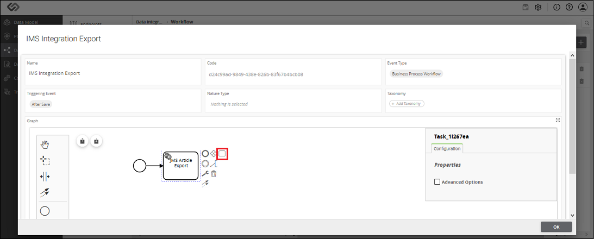594x239 pixels.
Task: Click the shield icon in the sidebar
Action: [x=7, y=36]
